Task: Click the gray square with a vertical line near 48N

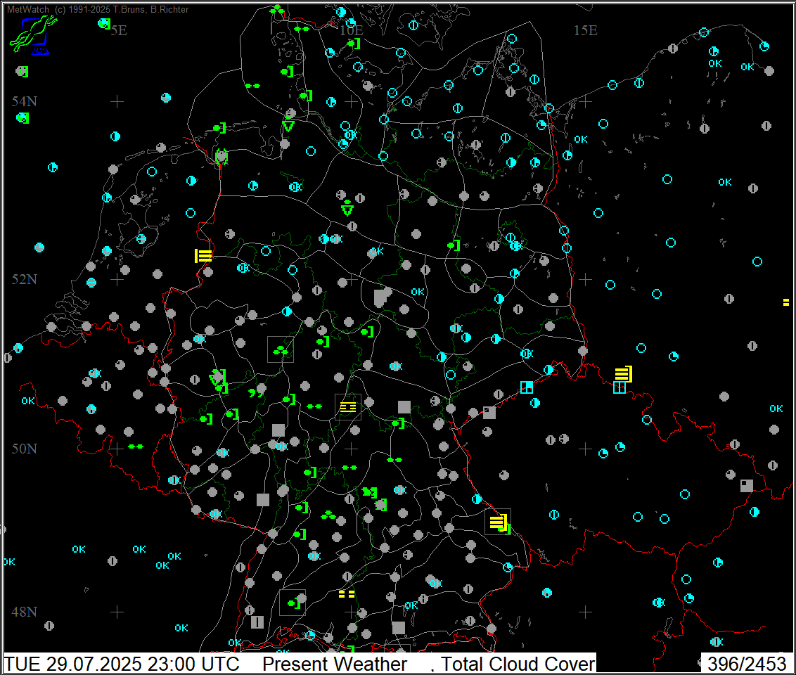Action: pos(257,622)
